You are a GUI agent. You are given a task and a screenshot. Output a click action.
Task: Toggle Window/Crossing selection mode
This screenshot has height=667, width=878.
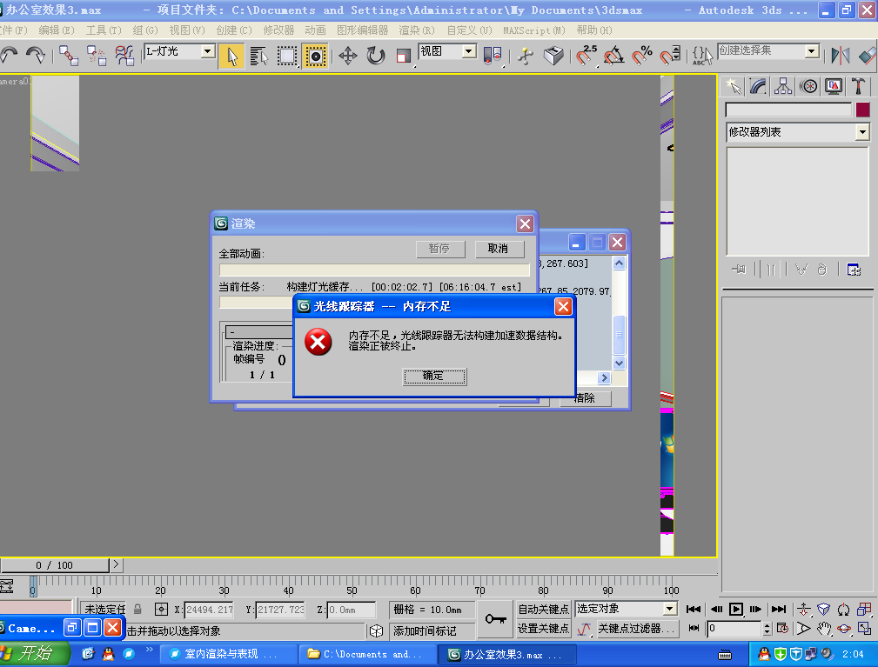pyautogui.click(x=315, y=56)
